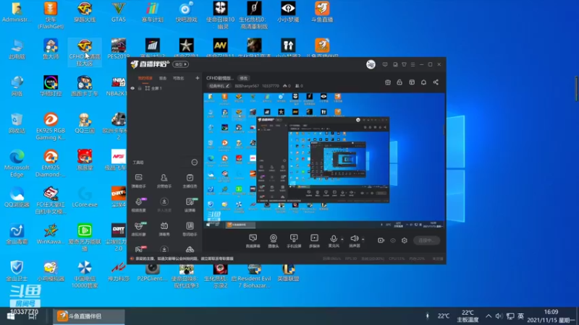Open 回收站 recycle bin on desktop

[x=17, y=123]
